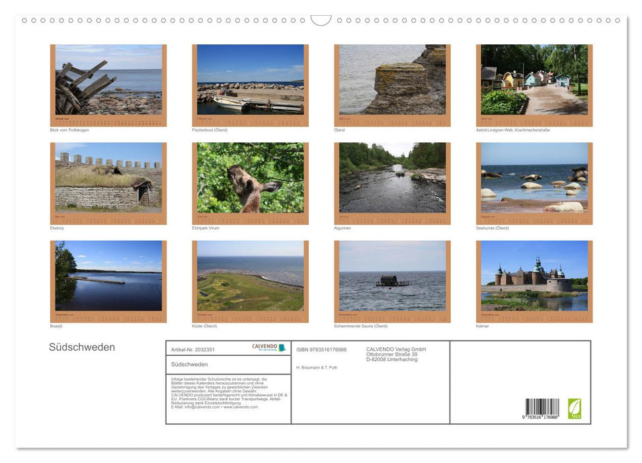Click the calendar hanger notch at top center
The width and height of the screenshot is (642, 463).
coord(321,21)
